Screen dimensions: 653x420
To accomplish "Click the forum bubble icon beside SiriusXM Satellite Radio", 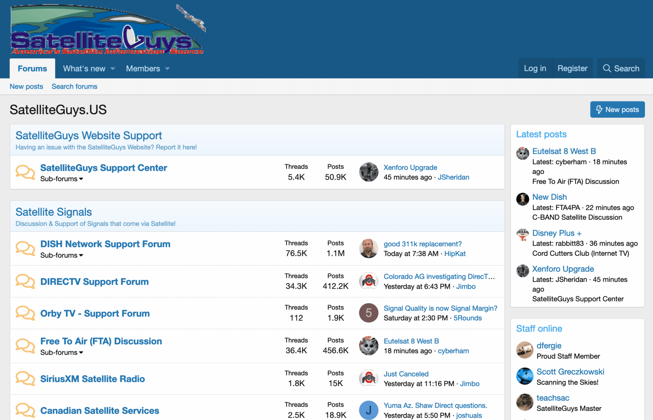I will (25, 378).
